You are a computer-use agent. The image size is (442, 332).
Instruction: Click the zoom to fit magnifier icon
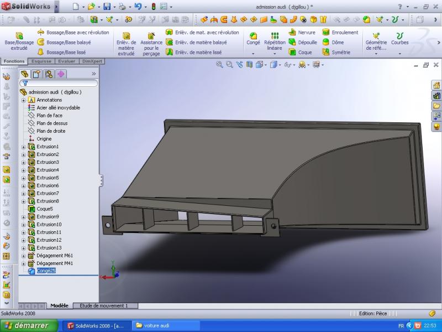[219, 65]
